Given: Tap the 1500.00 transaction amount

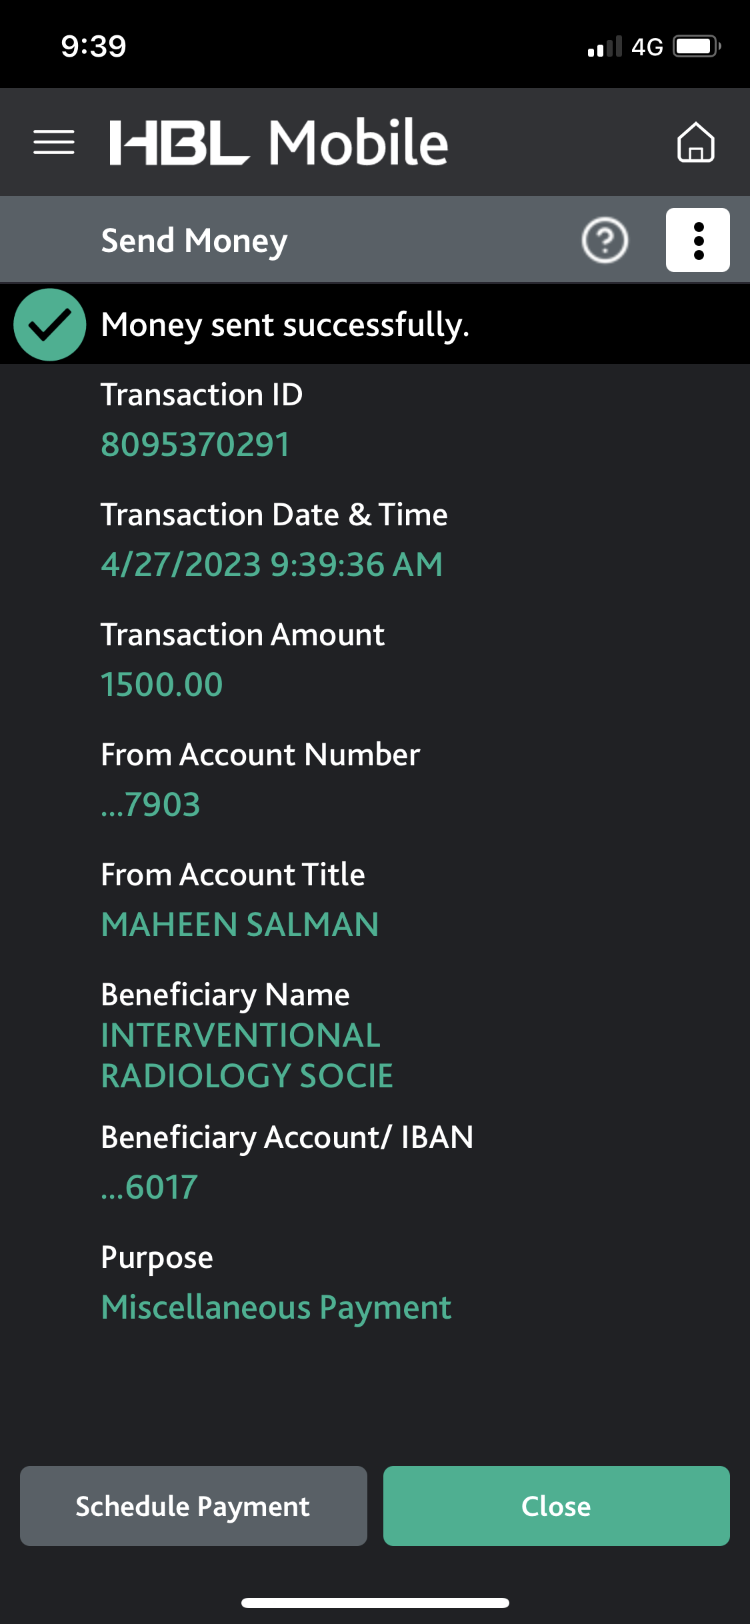Looking at the screenshot, I should click(162, 685).
